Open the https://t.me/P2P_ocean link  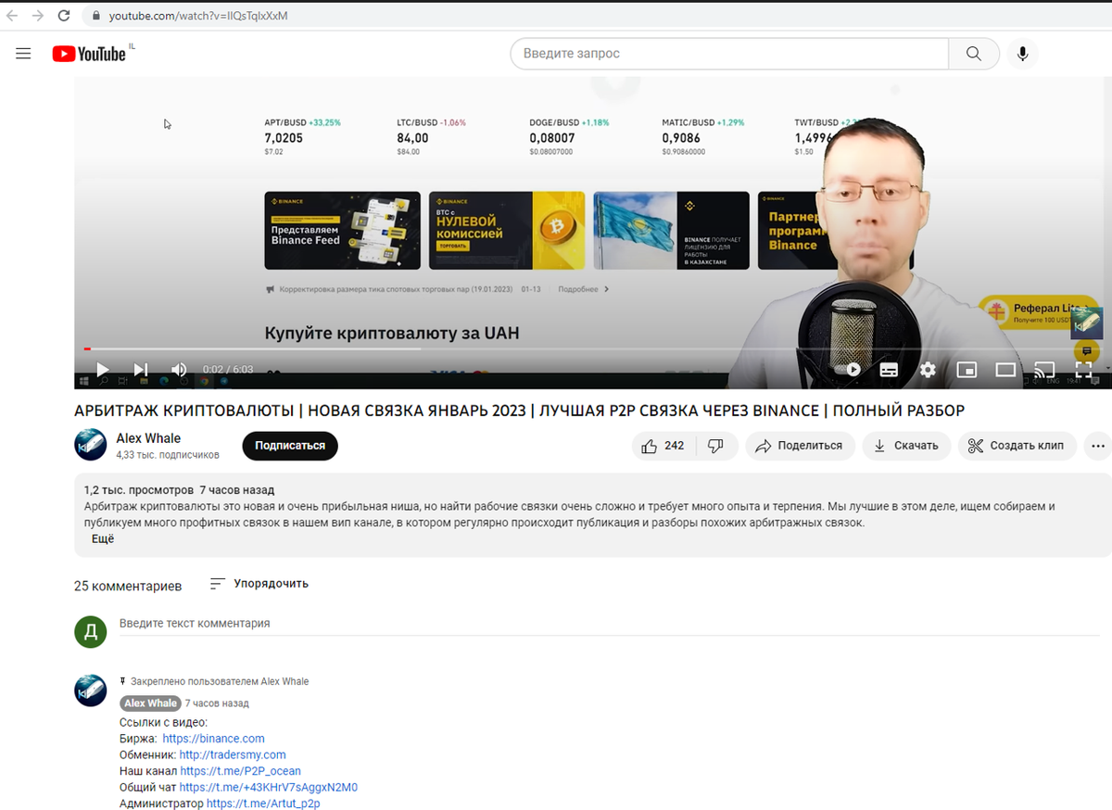tap(240, 771)
